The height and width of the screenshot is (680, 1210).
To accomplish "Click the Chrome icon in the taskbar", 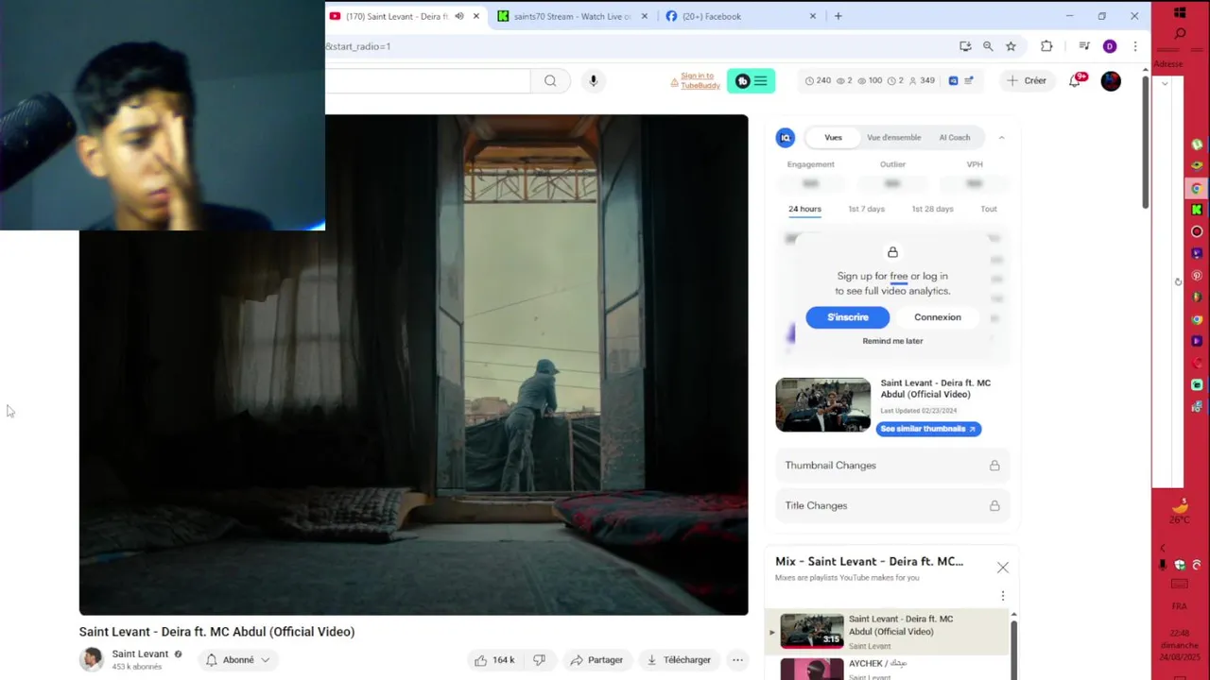I will tap(1197, 189).
